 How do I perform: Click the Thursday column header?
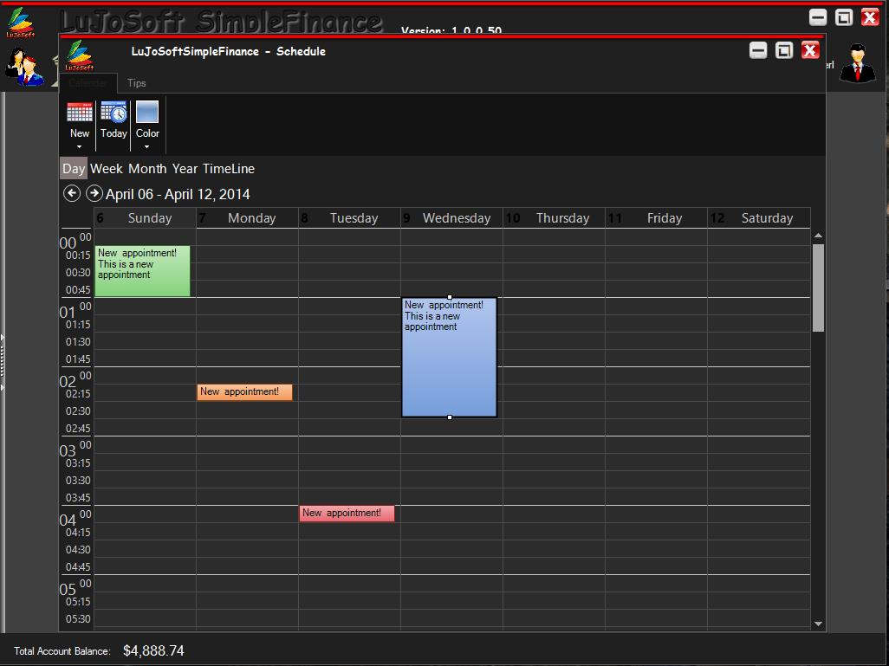pos(554,218)
